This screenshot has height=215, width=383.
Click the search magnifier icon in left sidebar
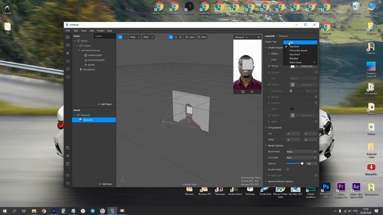point(68,77)
